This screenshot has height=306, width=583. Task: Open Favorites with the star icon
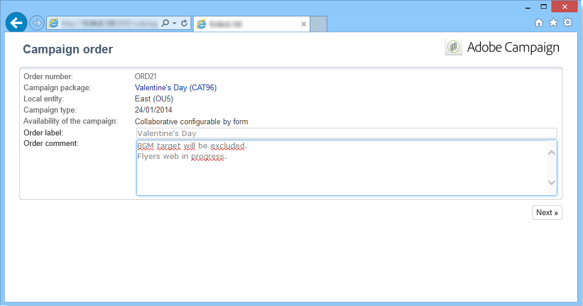553,23
